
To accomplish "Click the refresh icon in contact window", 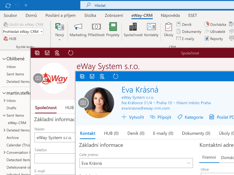I will (115, 76).
